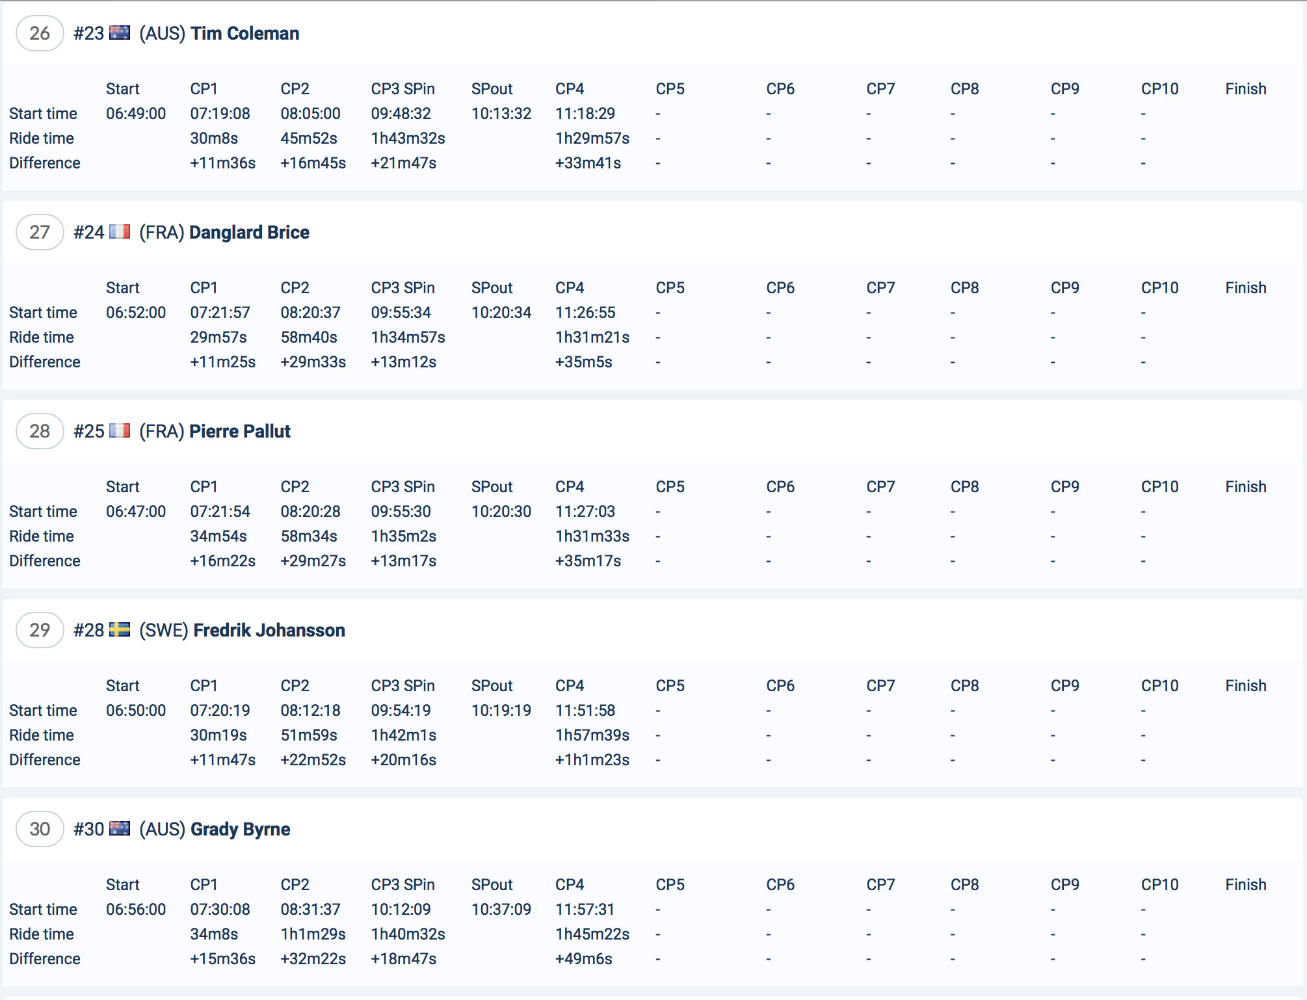Click the position 30 rank badge
Screen dimensions: 1307x1000
click(40, 829)
